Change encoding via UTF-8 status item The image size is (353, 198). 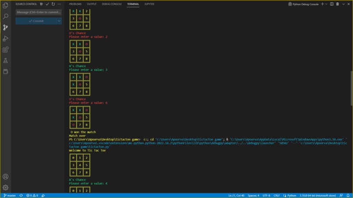pos(266,195)
